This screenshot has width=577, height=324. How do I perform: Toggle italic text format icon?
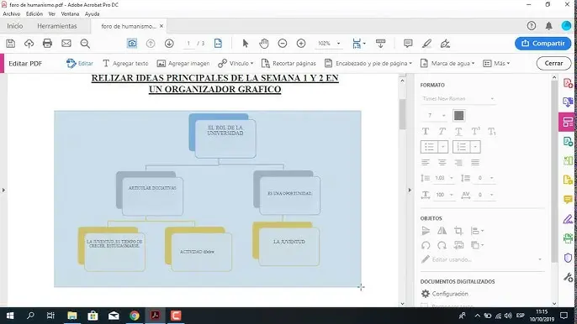tap(442, 131)
